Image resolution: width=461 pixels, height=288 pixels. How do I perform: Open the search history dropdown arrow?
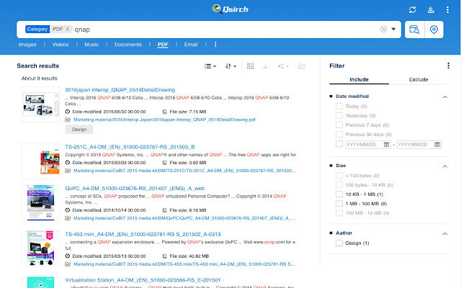pos(394,30)
